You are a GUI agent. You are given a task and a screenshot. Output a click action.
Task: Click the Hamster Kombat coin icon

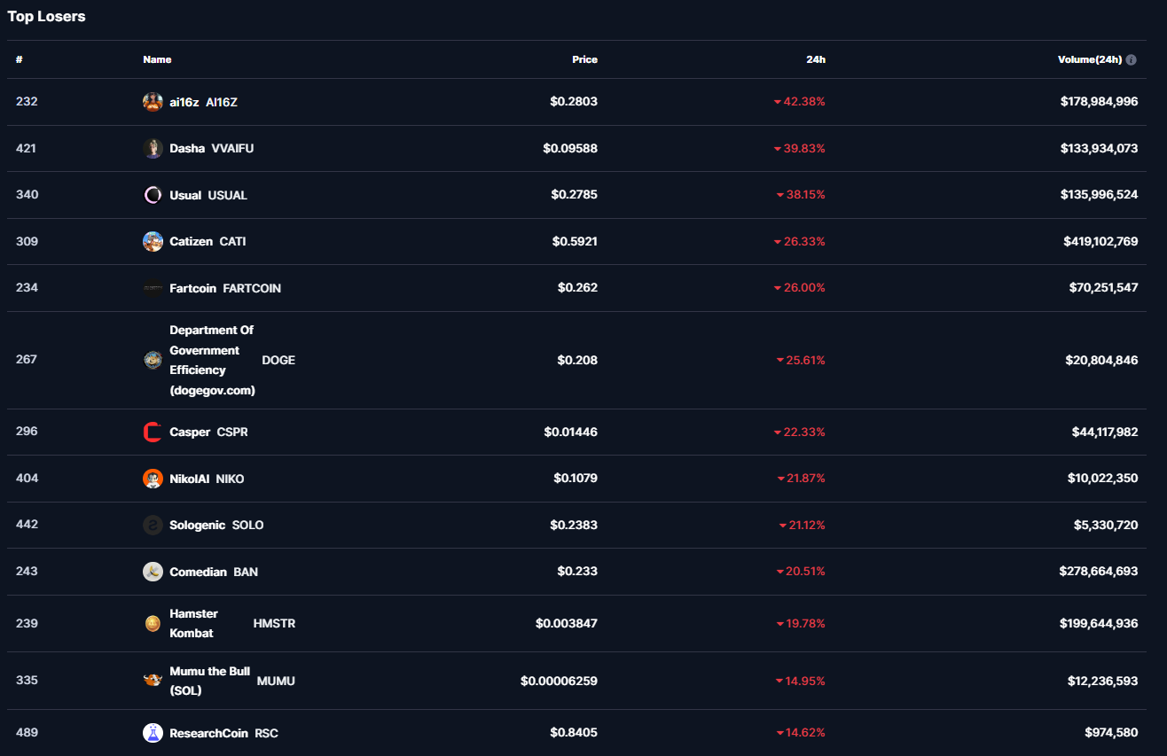click(x=153, y=624)
